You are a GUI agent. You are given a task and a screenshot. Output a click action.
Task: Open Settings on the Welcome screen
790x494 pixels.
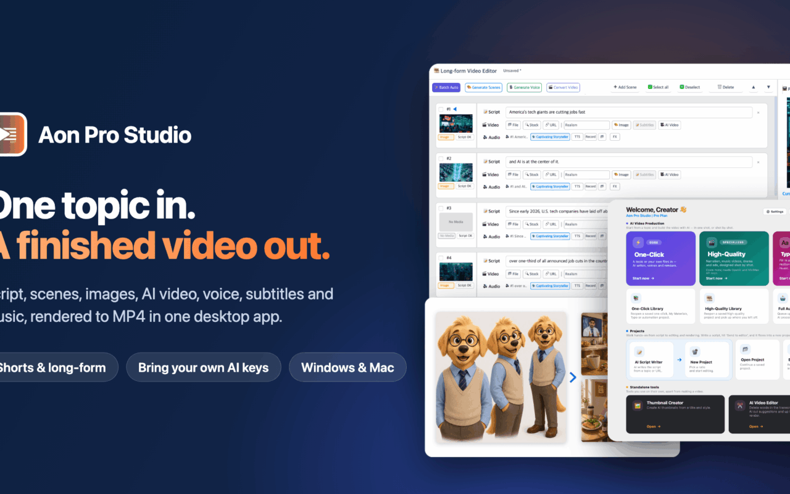tap(775, 211)
